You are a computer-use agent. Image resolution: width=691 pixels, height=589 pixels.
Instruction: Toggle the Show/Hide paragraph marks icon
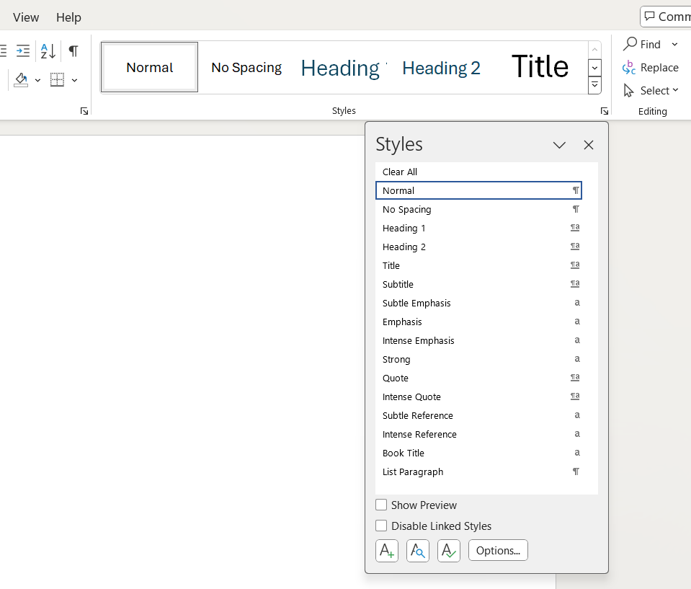pyautogui.click(x=73, y=51)
